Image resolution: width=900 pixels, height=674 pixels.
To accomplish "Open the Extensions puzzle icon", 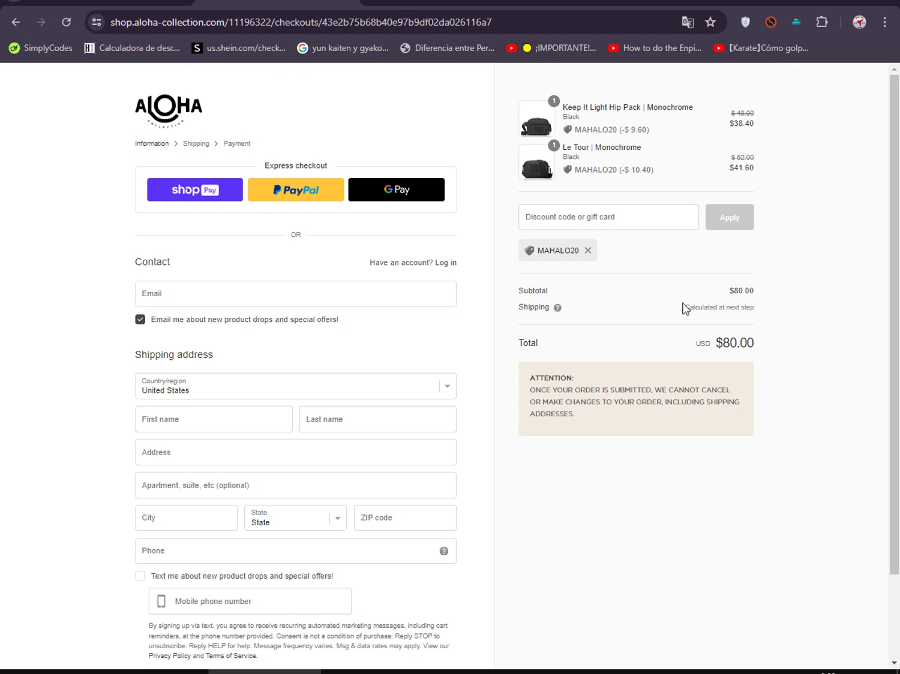I will click(822, 22).
